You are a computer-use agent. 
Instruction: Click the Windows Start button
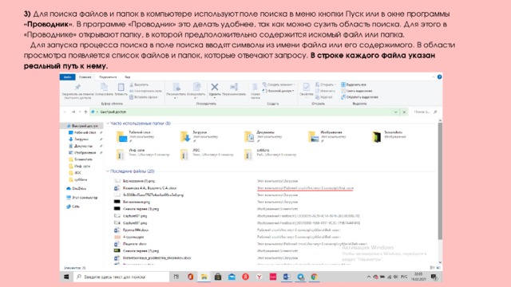point(66,277)
